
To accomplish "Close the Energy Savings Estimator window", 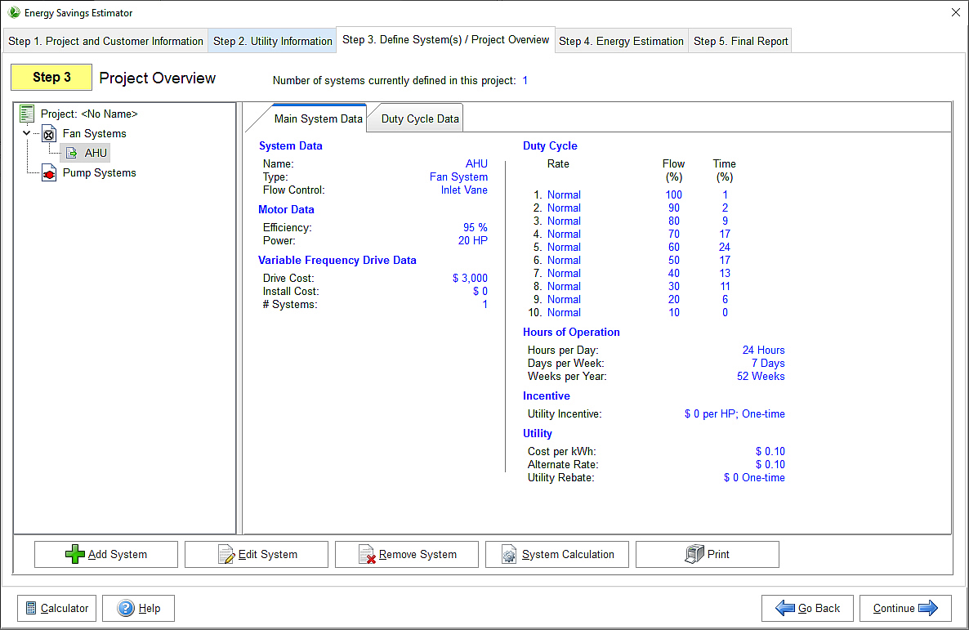I will (x=955, y=12).
